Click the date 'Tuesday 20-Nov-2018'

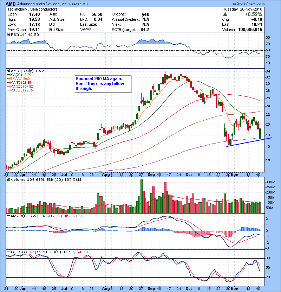(x=243, y=9)
